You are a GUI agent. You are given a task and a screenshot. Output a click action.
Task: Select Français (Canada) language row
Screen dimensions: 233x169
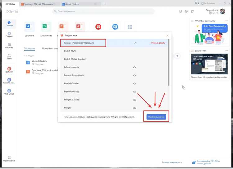coord(114,100)
